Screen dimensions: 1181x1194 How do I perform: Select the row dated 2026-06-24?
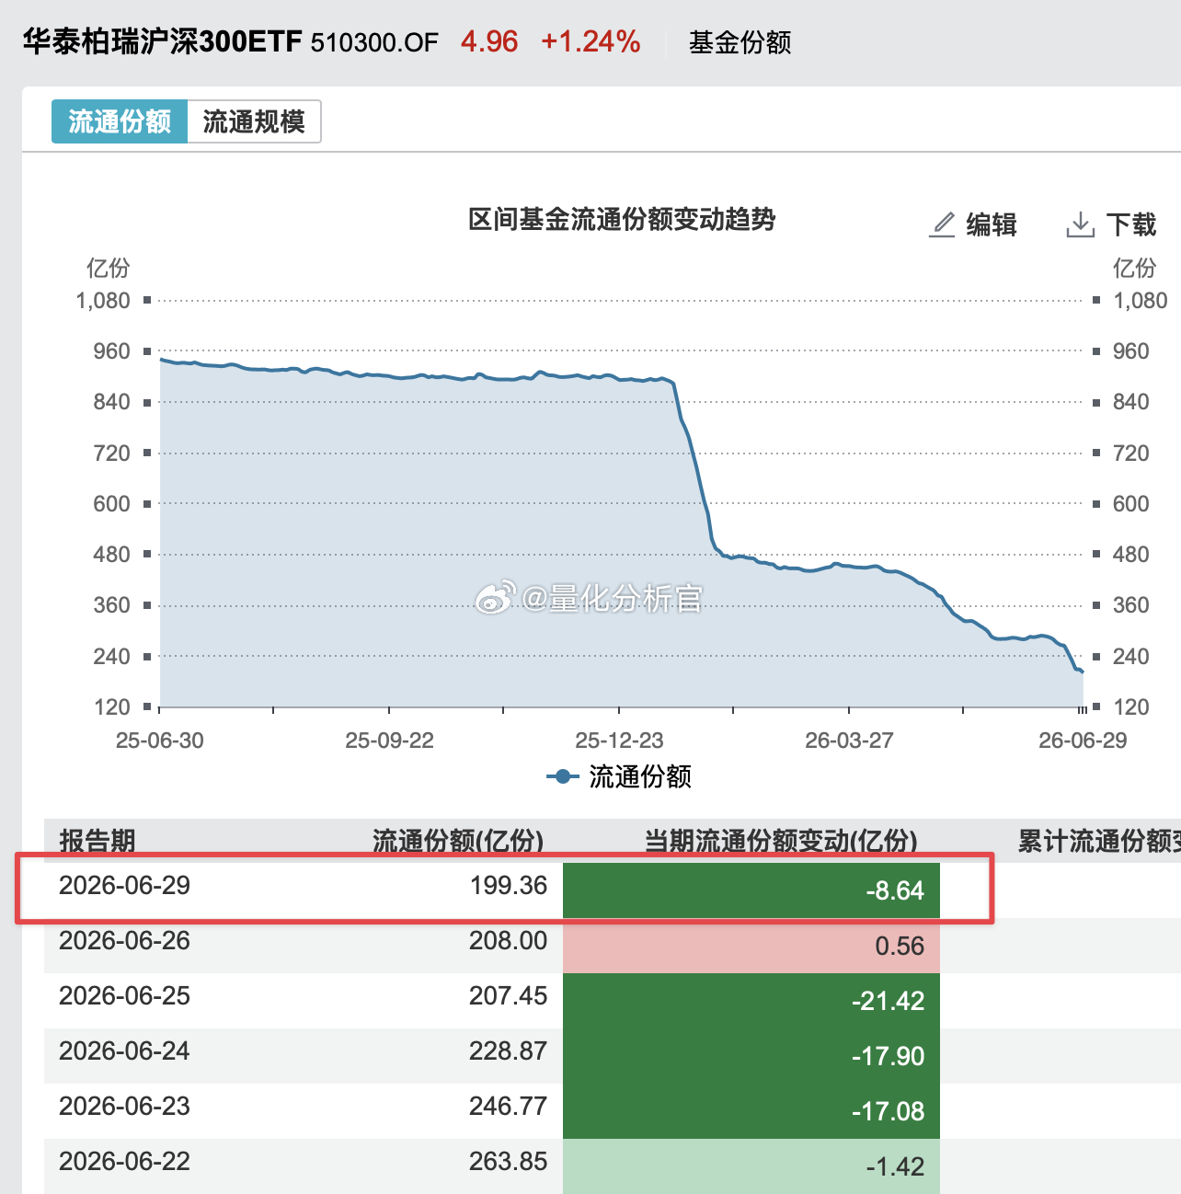tap(613, 1055)
